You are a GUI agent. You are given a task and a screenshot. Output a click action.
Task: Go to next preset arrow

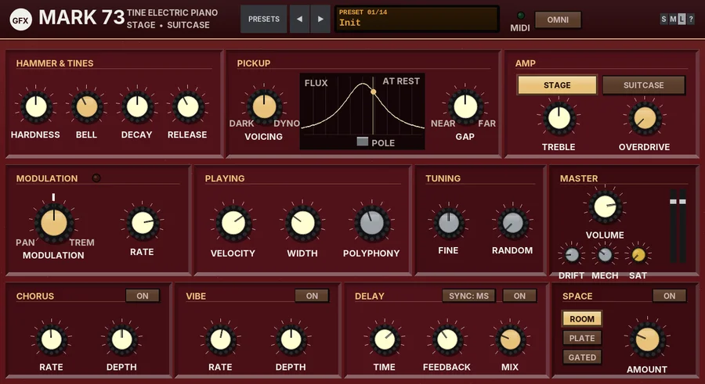point(320,20)
